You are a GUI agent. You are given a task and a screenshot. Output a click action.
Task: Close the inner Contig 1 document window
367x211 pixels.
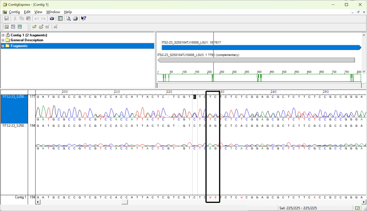[x=364, y=12]
